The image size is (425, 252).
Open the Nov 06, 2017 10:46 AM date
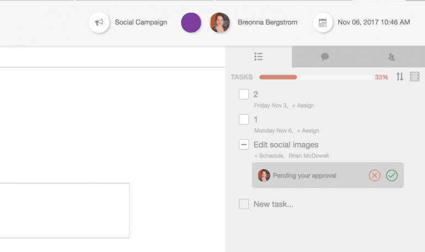(x=374, y=23)
